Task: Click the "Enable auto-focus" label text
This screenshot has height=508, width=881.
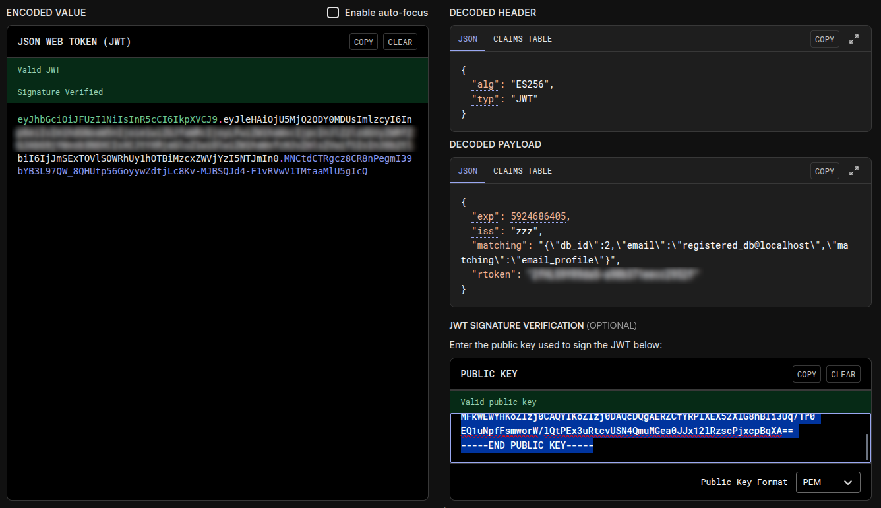Action: tap(386, 13)
